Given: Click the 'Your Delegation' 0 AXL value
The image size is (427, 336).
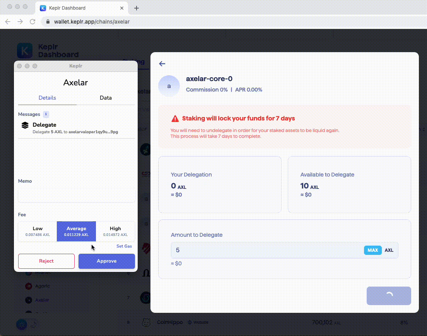Looking at the screenshot, I should coord(178,186).
